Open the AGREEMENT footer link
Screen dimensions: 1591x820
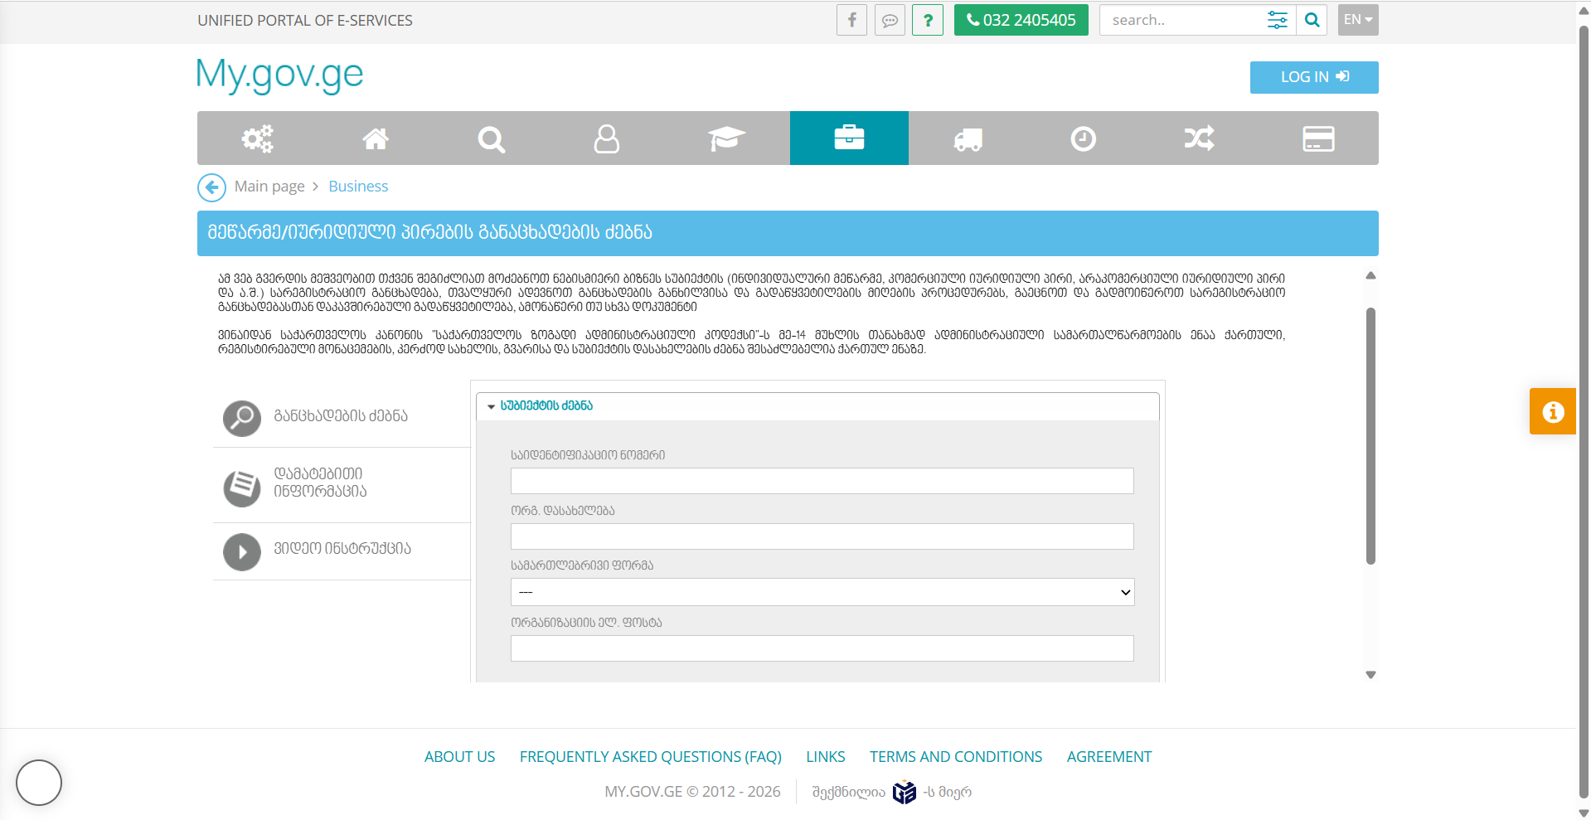click(x=1109, y=757)
